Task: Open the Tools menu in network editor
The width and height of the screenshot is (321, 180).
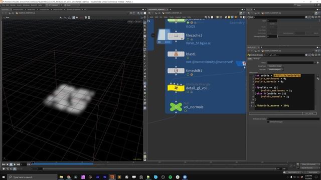Action: [172, 17]
